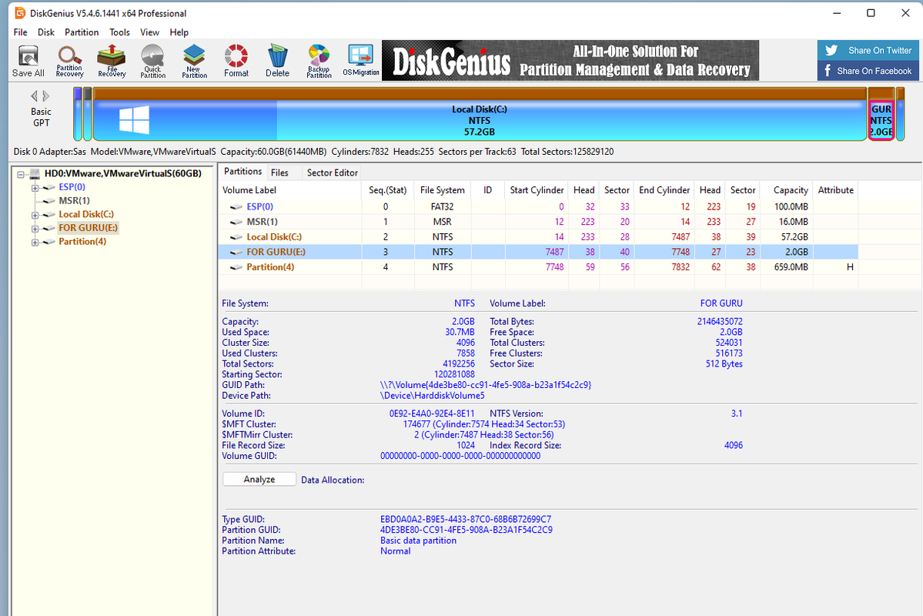Click the Capacity column header
This screenshot has height=616, width=923.
pyautogui.click(x=787, y=190)
